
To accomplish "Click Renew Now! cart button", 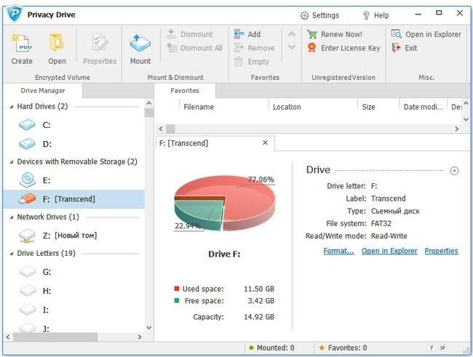I will click(x=335, y=34).
